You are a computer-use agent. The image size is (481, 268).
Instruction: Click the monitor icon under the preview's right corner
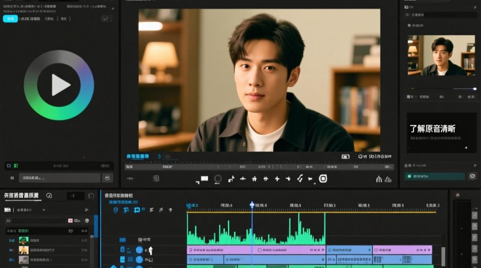[345, 157]
